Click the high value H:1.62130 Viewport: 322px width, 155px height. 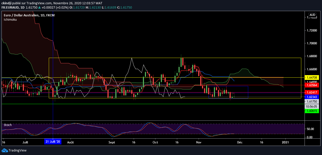tap(94, 8)
